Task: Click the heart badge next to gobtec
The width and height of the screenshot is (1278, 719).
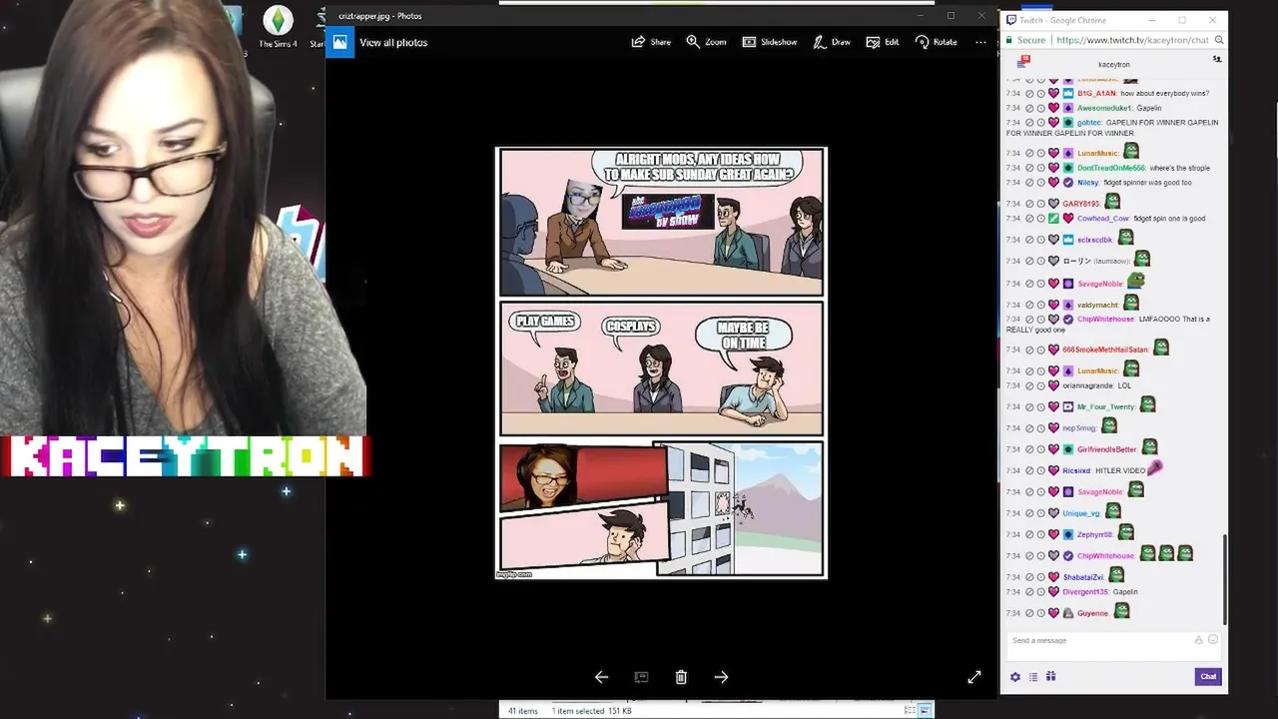Action: tap(1053, 123)
